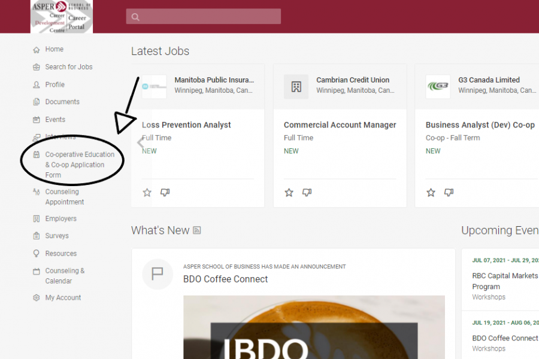Image resolution: width=539 pixels, height=359 pixels.
Task: Star the Business Analyst (Dev) Co-op job
Action: (x=431, y=193)
